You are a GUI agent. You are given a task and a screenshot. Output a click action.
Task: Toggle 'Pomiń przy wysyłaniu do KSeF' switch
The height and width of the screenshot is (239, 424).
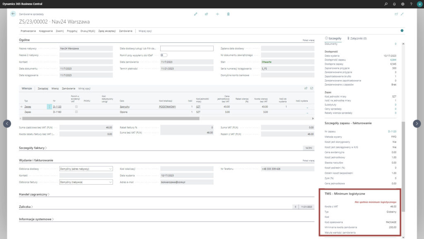tap(164, 55)
